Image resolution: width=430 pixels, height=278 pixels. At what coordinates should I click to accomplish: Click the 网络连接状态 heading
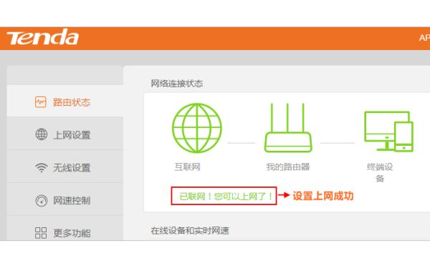pos(177,84)
